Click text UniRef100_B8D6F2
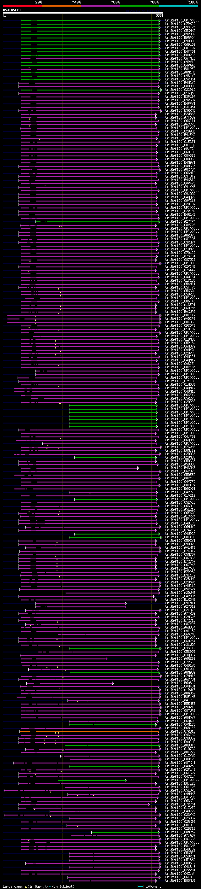Screen dimensions: 201x889 (180, 863)
